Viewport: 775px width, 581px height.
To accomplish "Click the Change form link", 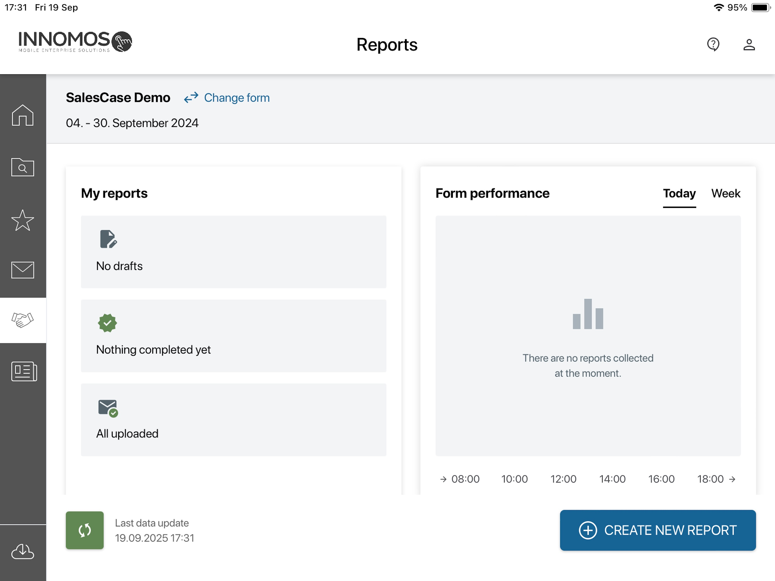I will [237, 98].
